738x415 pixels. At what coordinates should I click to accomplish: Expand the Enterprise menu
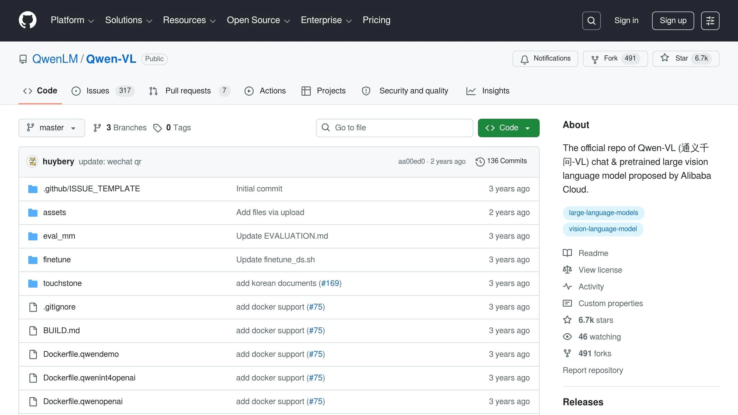tap(326, 20)
